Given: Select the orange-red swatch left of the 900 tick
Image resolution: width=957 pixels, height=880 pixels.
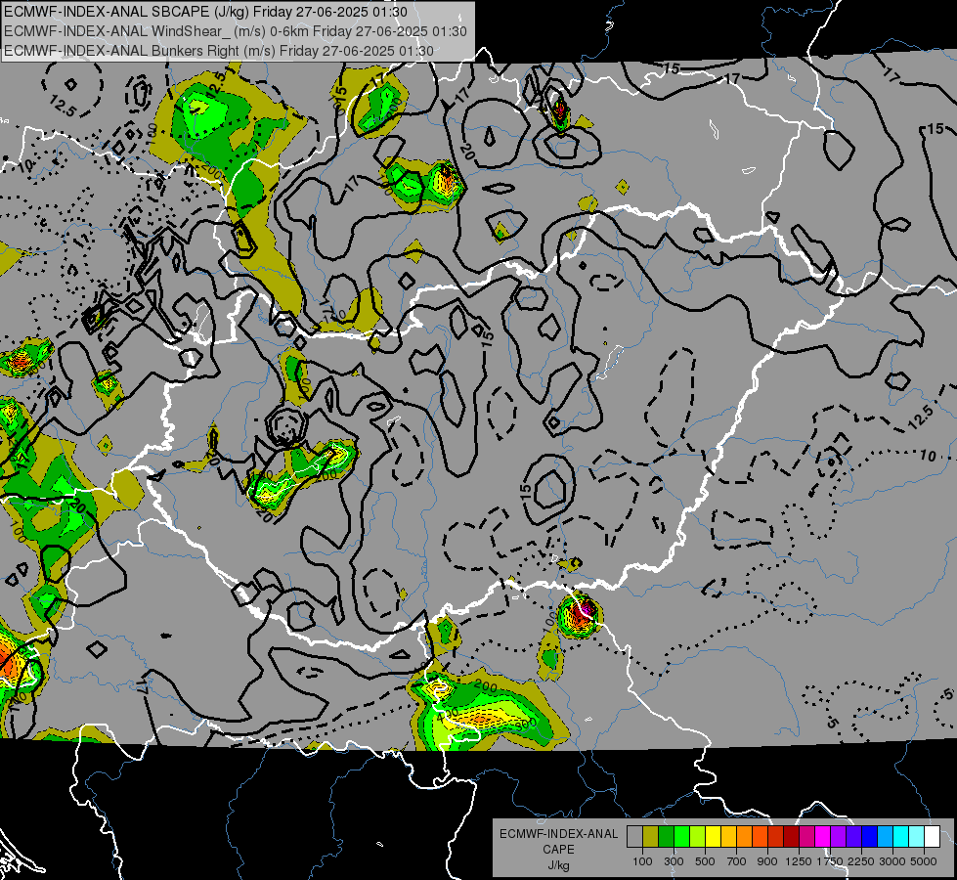Looking at the screenshot, I should coord(760,837).
